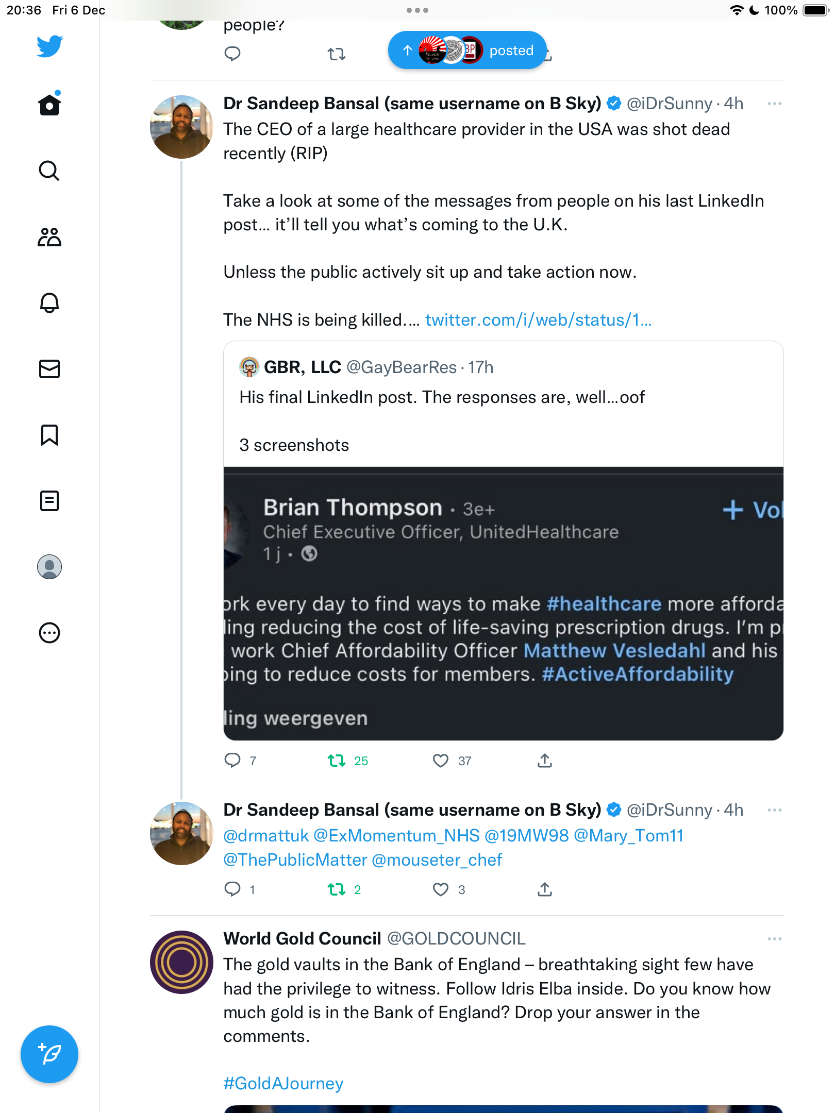Tap the compose tweet button
Screen dimensions: 835x1113
click(x=49, y=1054)
